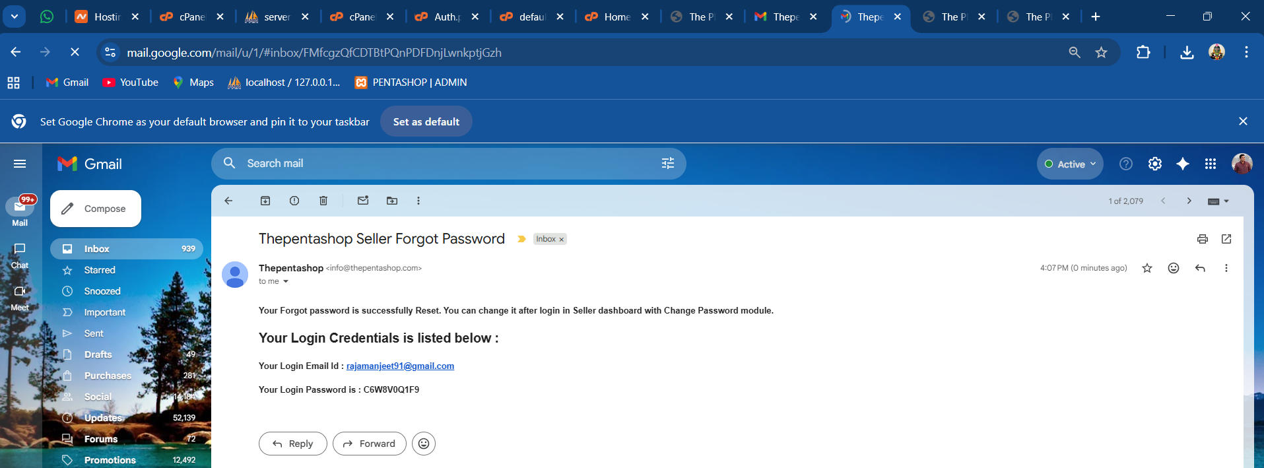Open the Starred folder

coord(100,270)
